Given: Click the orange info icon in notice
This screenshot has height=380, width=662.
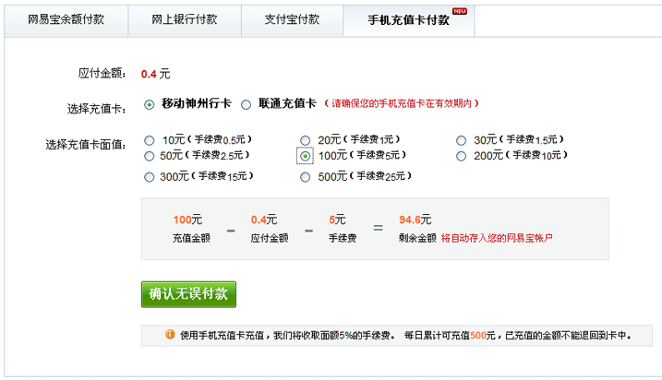Looking at the screenshot, I should (x=170, y=335).
